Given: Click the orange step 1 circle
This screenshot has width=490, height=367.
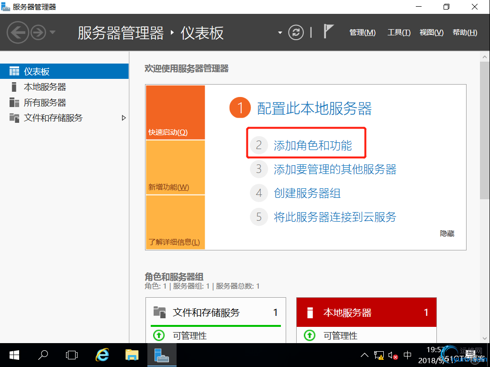Looking at the screenshot, I should 240,108.
